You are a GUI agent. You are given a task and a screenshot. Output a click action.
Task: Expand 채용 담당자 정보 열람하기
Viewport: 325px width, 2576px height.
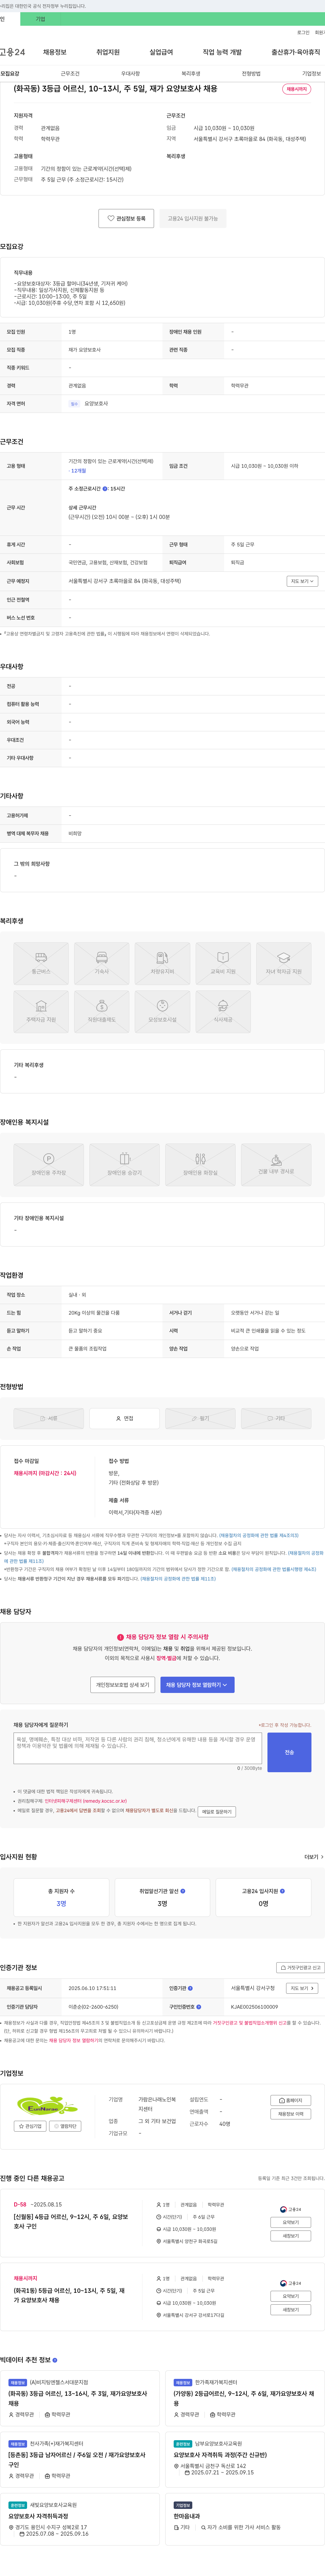197,1685
